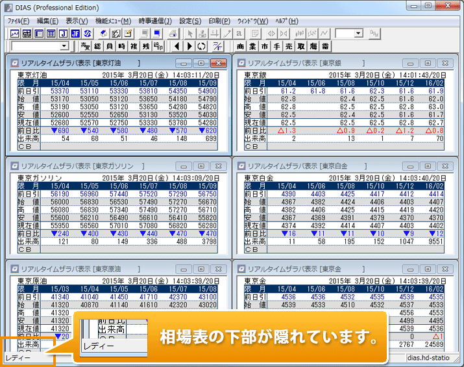Click the printer icon in toolbar

[x=173, y=33]
